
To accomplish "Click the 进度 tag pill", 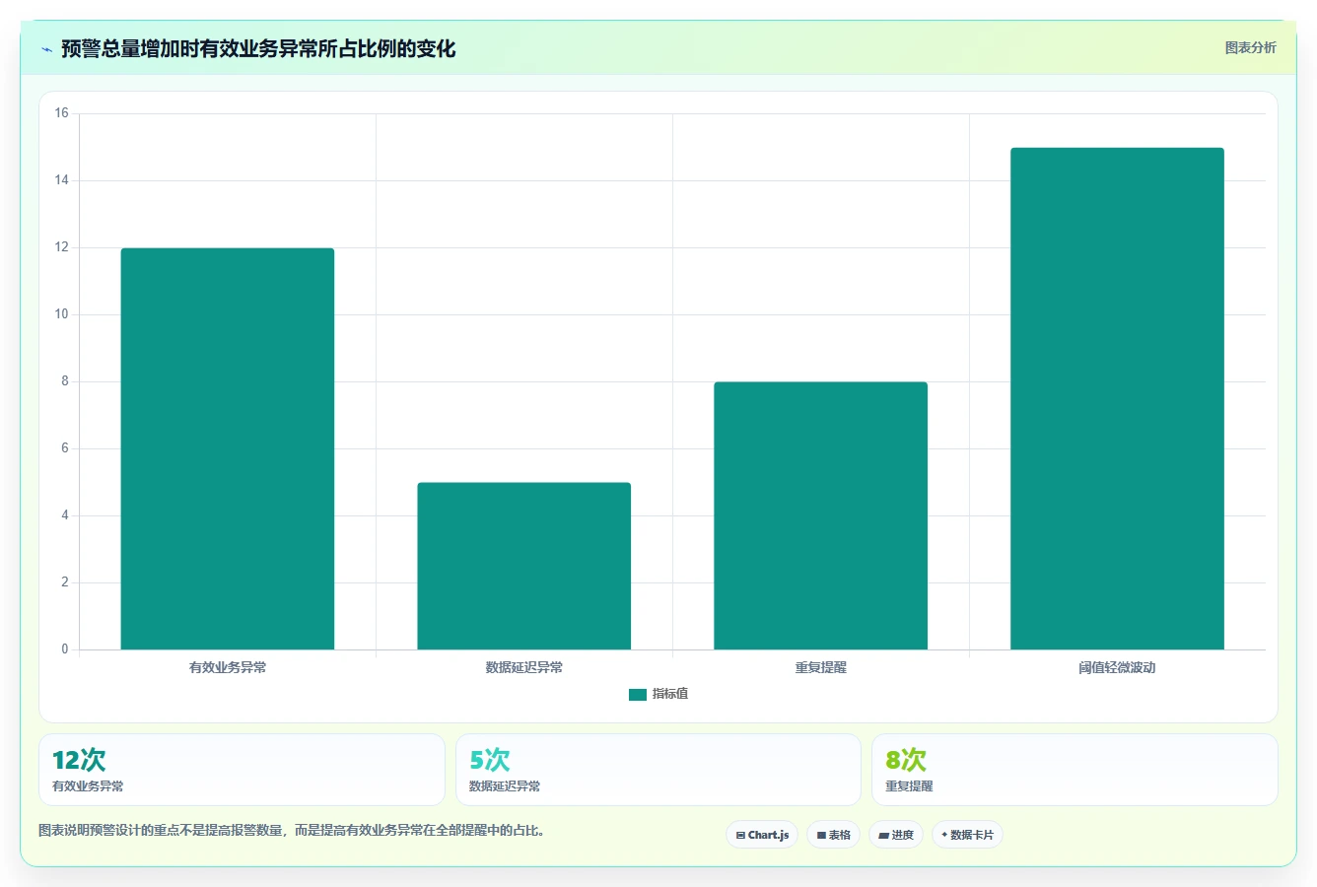I will click(895, 835).
